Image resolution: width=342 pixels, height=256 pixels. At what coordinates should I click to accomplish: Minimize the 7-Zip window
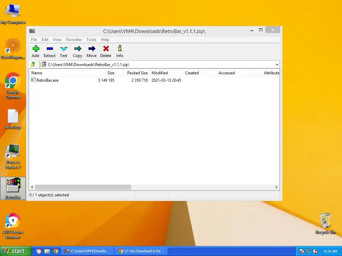(252, 30)
